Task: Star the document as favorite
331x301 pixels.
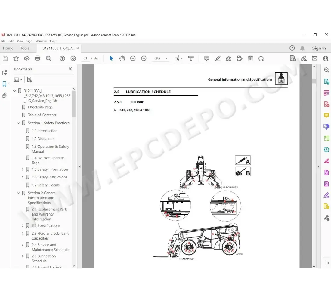Action: [16, 58]
